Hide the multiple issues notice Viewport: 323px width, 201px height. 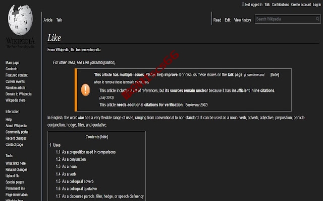point(275,75)
